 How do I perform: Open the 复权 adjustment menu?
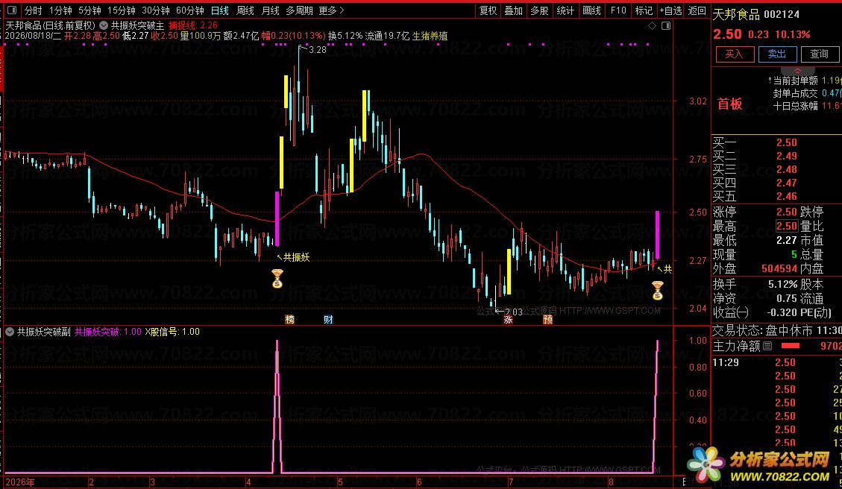click(488, 10)
